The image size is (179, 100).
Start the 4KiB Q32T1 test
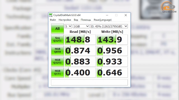point(57,62)
